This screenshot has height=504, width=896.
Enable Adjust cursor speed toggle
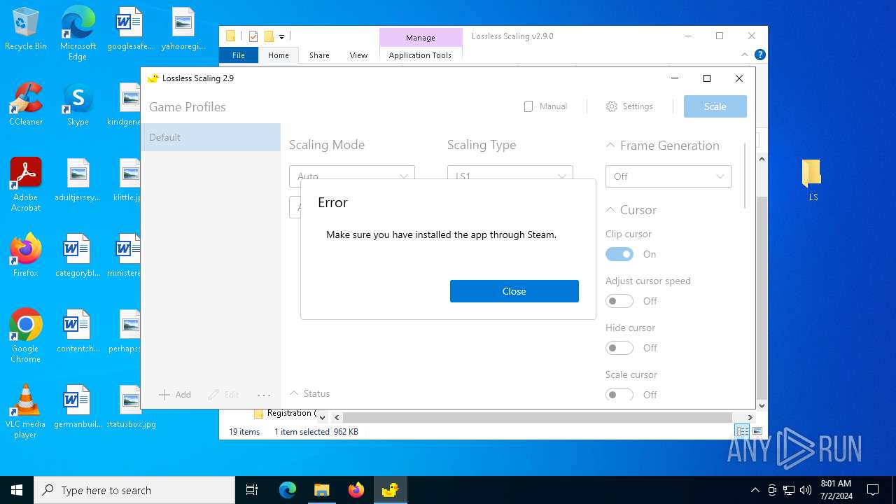tap(619, 301)
